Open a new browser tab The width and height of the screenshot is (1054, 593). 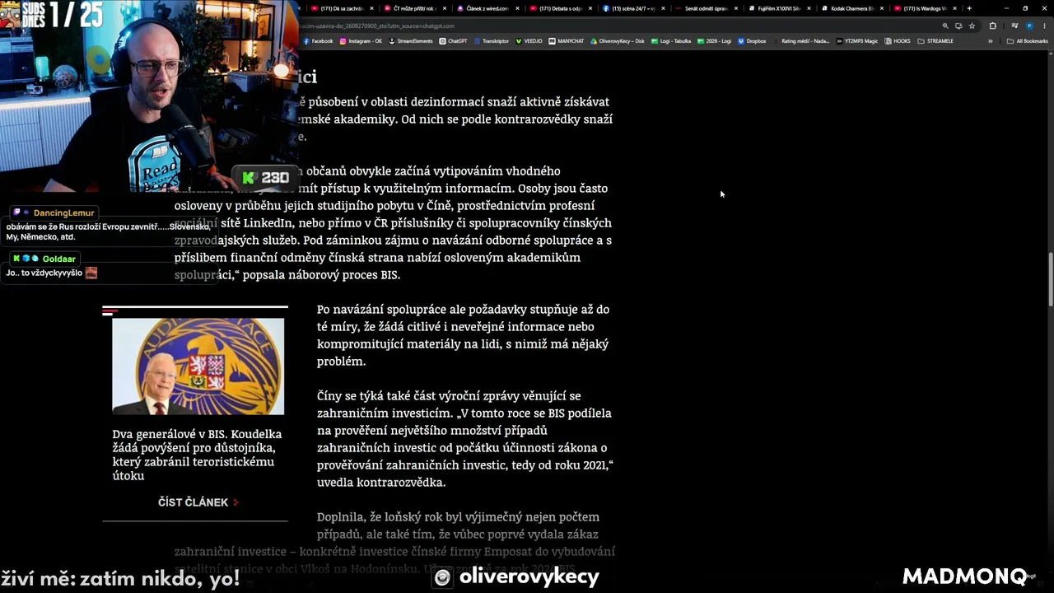(x=969, y=8)
